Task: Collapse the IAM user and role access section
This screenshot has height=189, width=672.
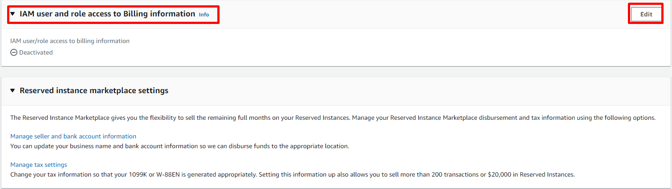Action: (x=12, y=14)
